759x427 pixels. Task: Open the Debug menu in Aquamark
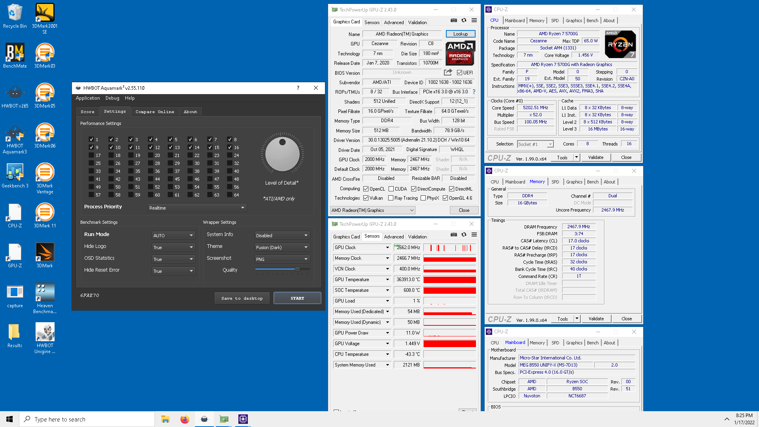[x=112, y=98]
